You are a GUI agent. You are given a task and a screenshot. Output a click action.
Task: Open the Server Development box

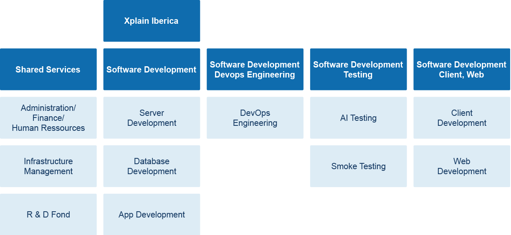tap(152, 118)
